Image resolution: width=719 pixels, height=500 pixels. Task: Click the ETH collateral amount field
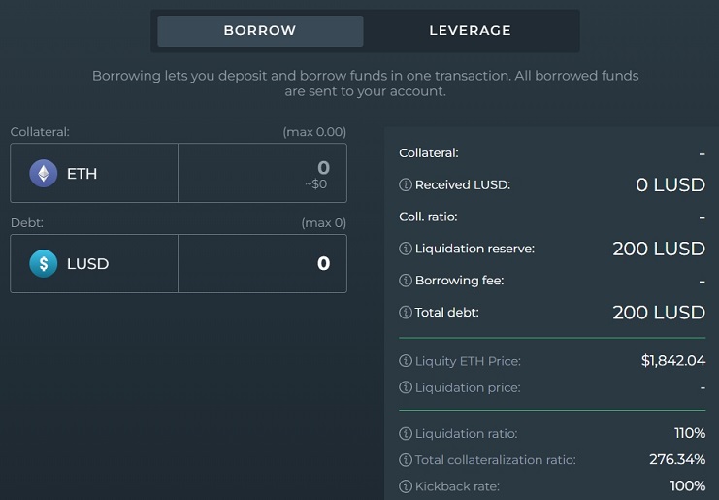click(x=262, y=174)
